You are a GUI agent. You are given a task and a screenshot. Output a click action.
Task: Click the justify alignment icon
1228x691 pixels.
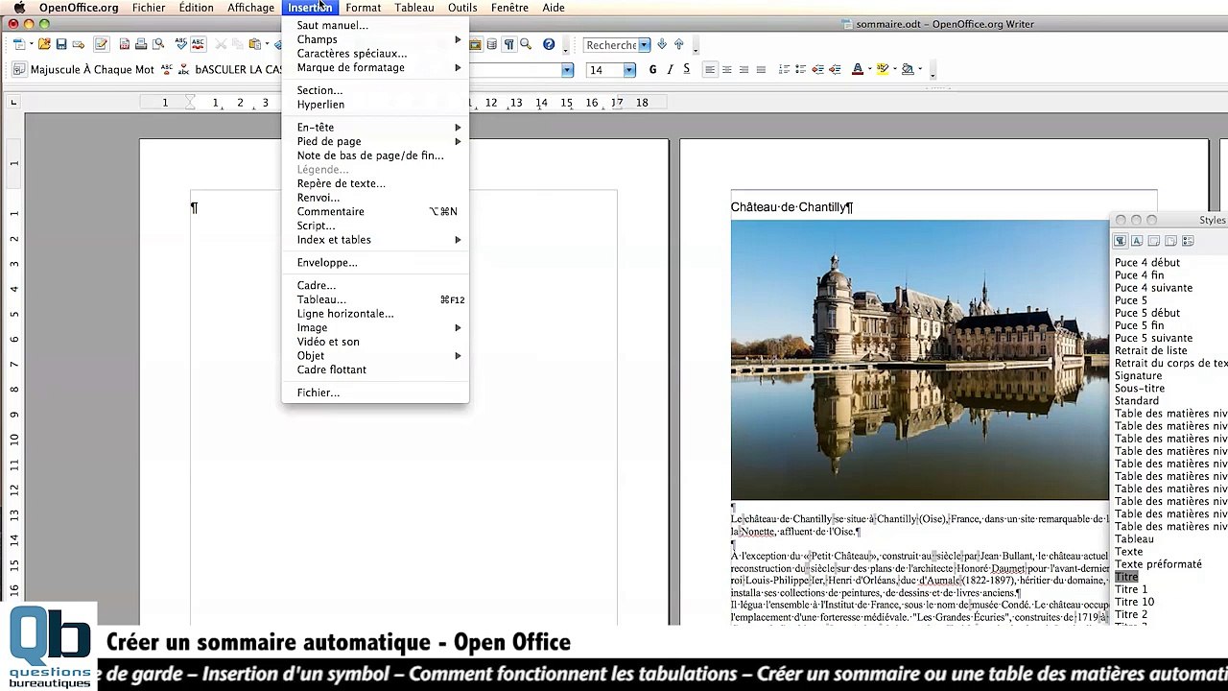tap(761, 70)
